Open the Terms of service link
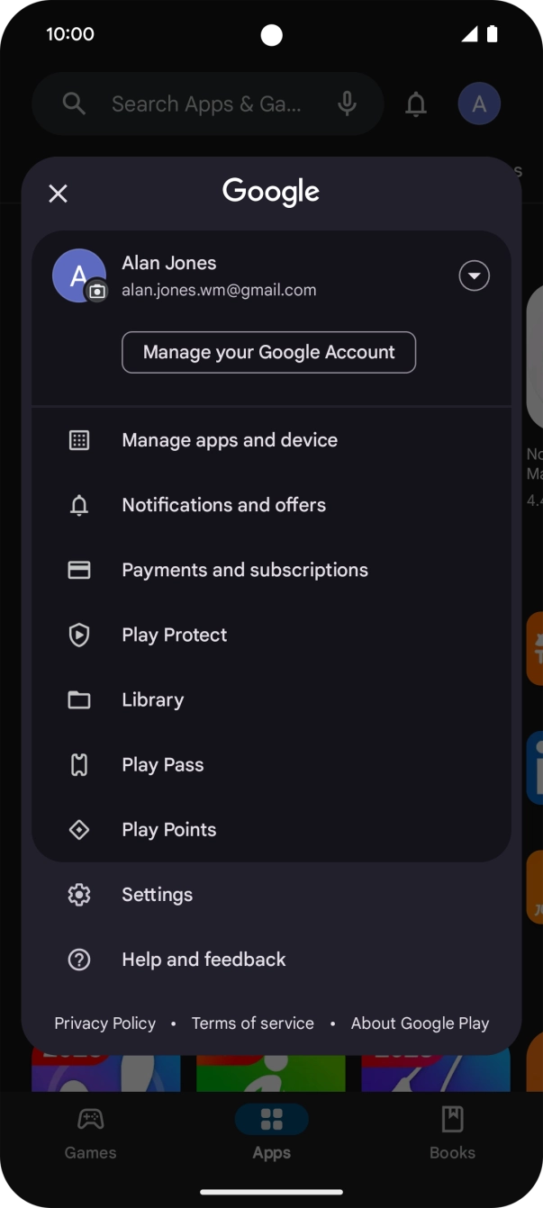 pos(253,1023)
